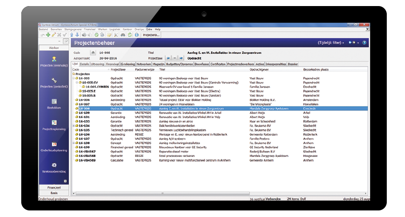Expand the 16-108 project tree node
Viewport: 405px width, 217px height.
[74, 143]
